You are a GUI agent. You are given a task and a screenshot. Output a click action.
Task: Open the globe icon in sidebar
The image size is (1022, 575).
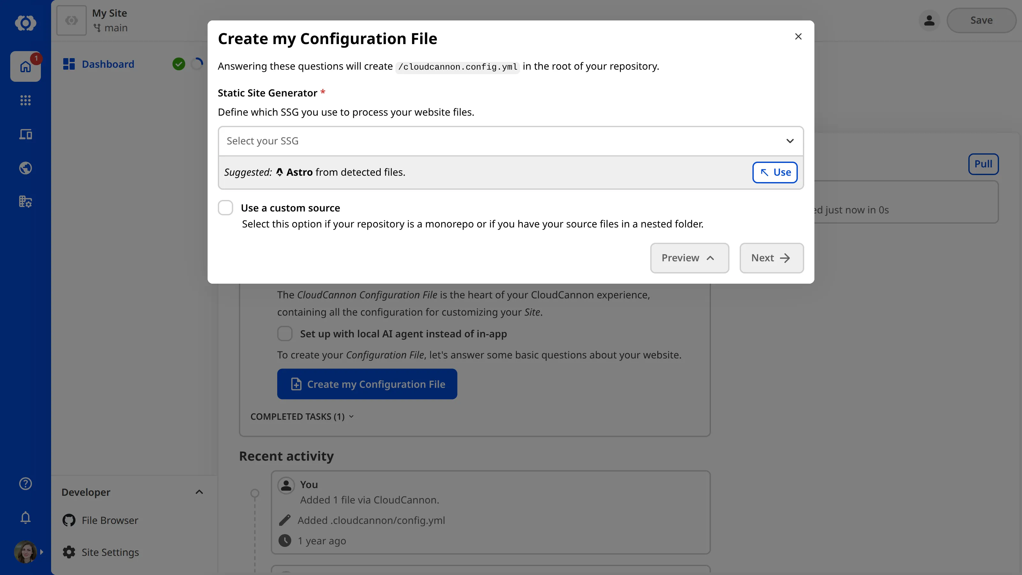click(26, 168)
